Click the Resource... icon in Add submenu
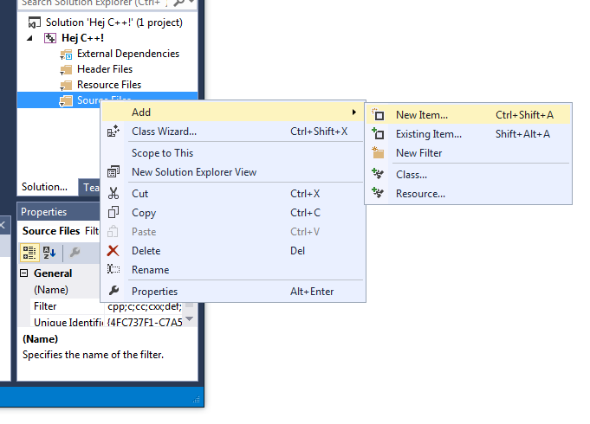The height and width of the screenshot is (424, 590). coord(378,193)
